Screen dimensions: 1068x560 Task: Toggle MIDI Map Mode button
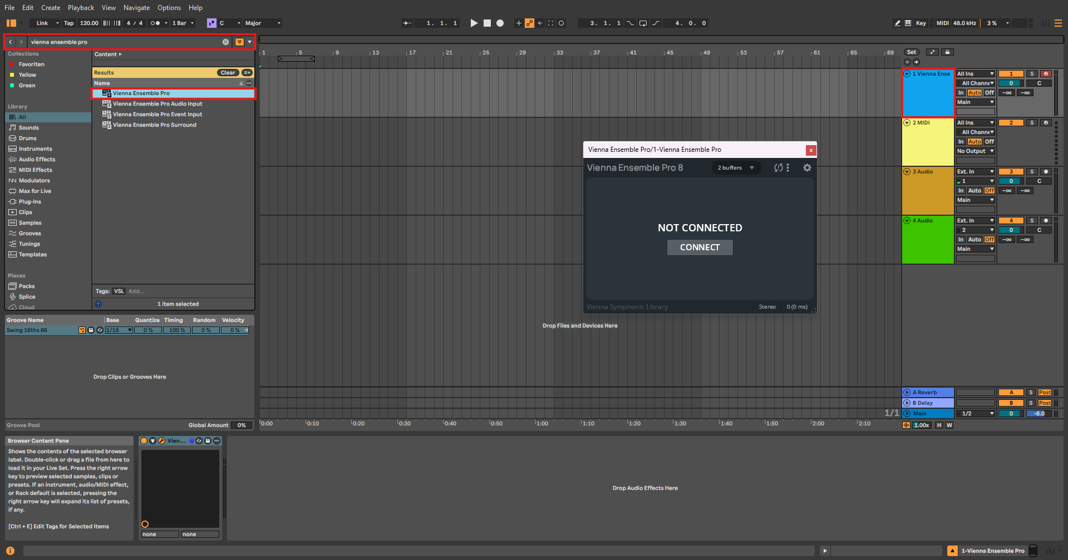942,23
